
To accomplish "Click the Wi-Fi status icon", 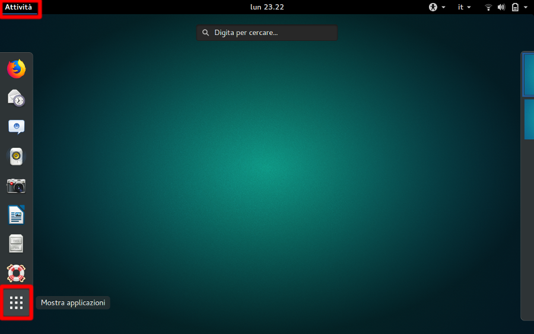I will click(488, 7).
